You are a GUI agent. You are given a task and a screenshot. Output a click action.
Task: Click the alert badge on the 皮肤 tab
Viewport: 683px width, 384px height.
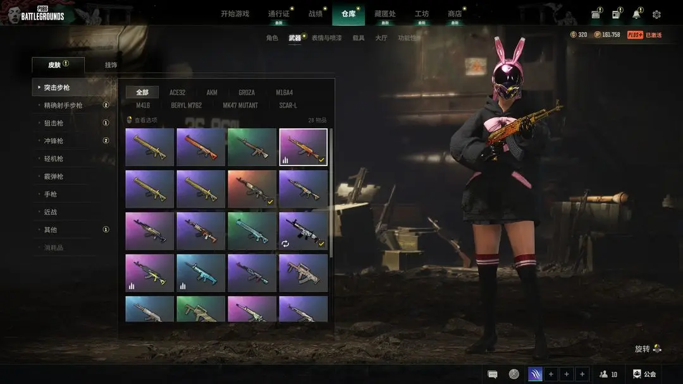click(66, 64)
